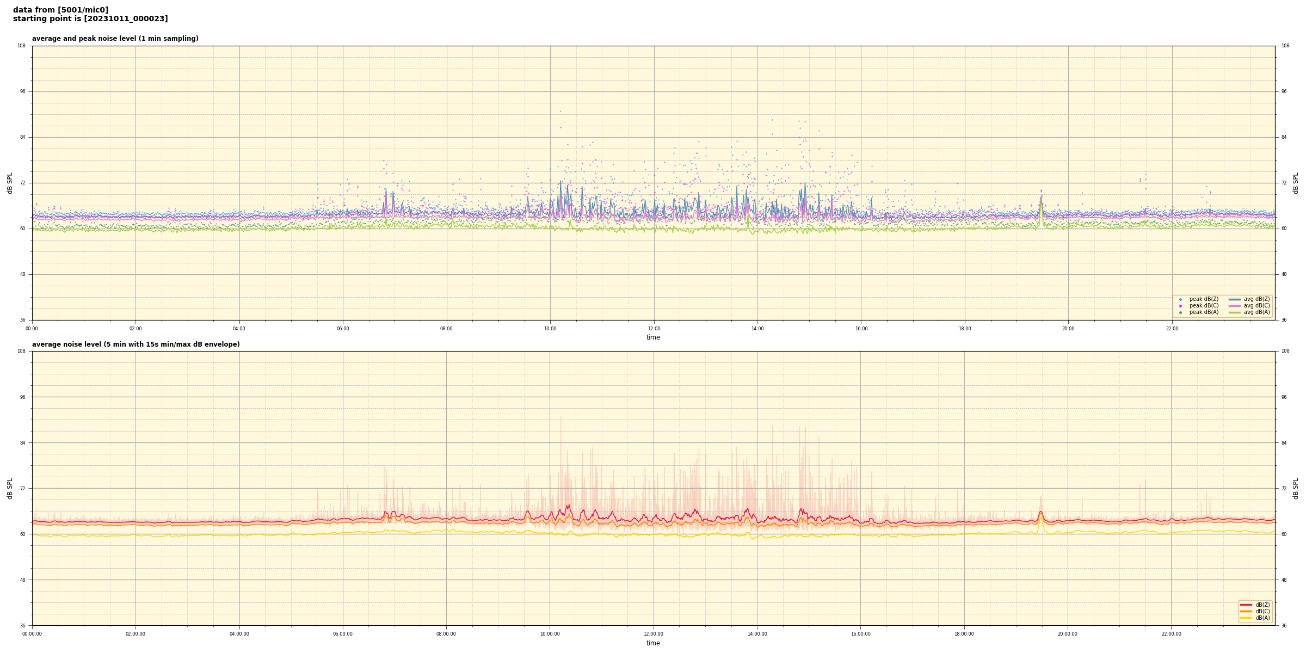This screenshot has height=653, width=1306.
Task: Click the 'average noise level (5 min...)' title
Action: pyautogui.click(x=135, y=344)
